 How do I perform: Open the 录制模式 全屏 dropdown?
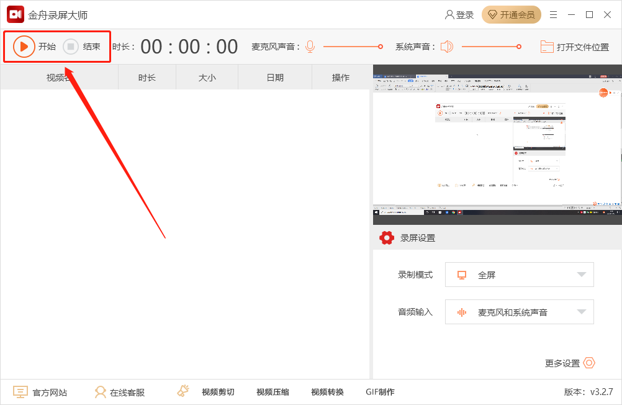[519, 275]
